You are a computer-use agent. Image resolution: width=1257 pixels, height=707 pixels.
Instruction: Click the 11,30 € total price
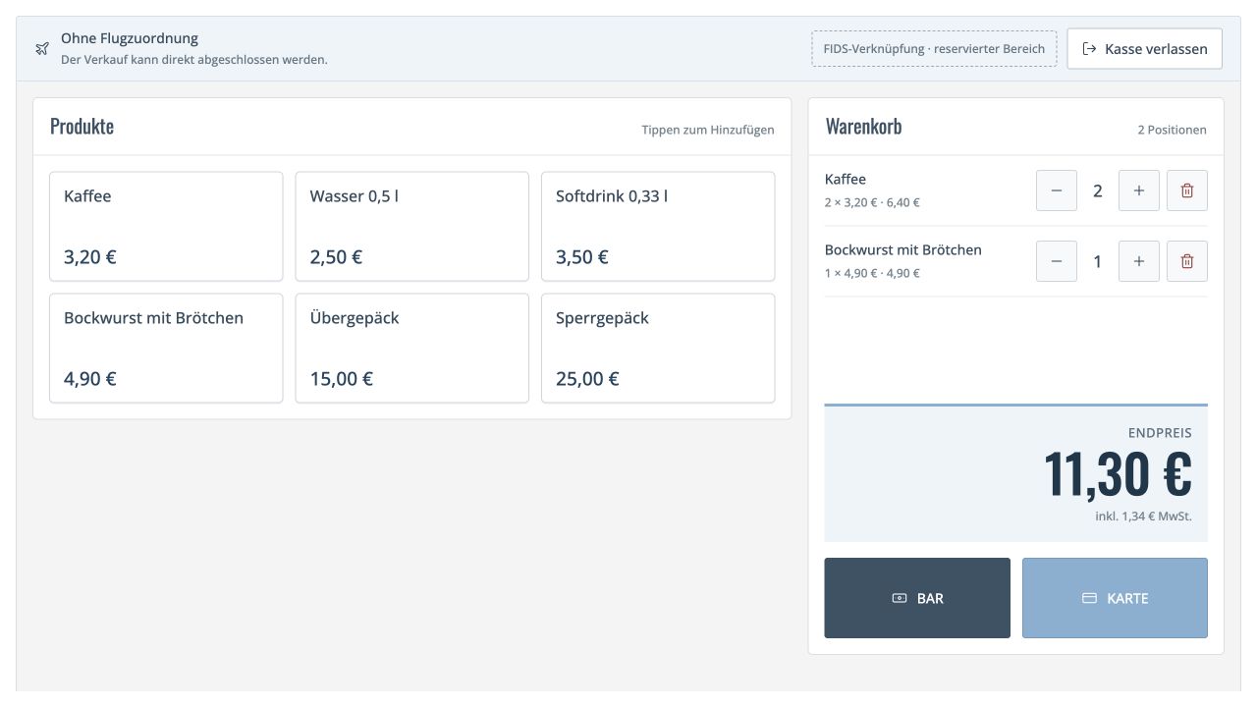coord(1118,474)
